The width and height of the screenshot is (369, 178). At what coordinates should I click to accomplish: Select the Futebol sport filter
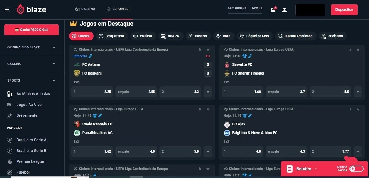(x=81, y=36)
